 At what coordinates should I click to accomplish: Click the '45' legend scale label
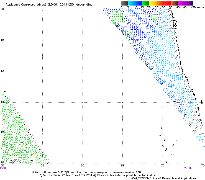[x=185, y=7]
